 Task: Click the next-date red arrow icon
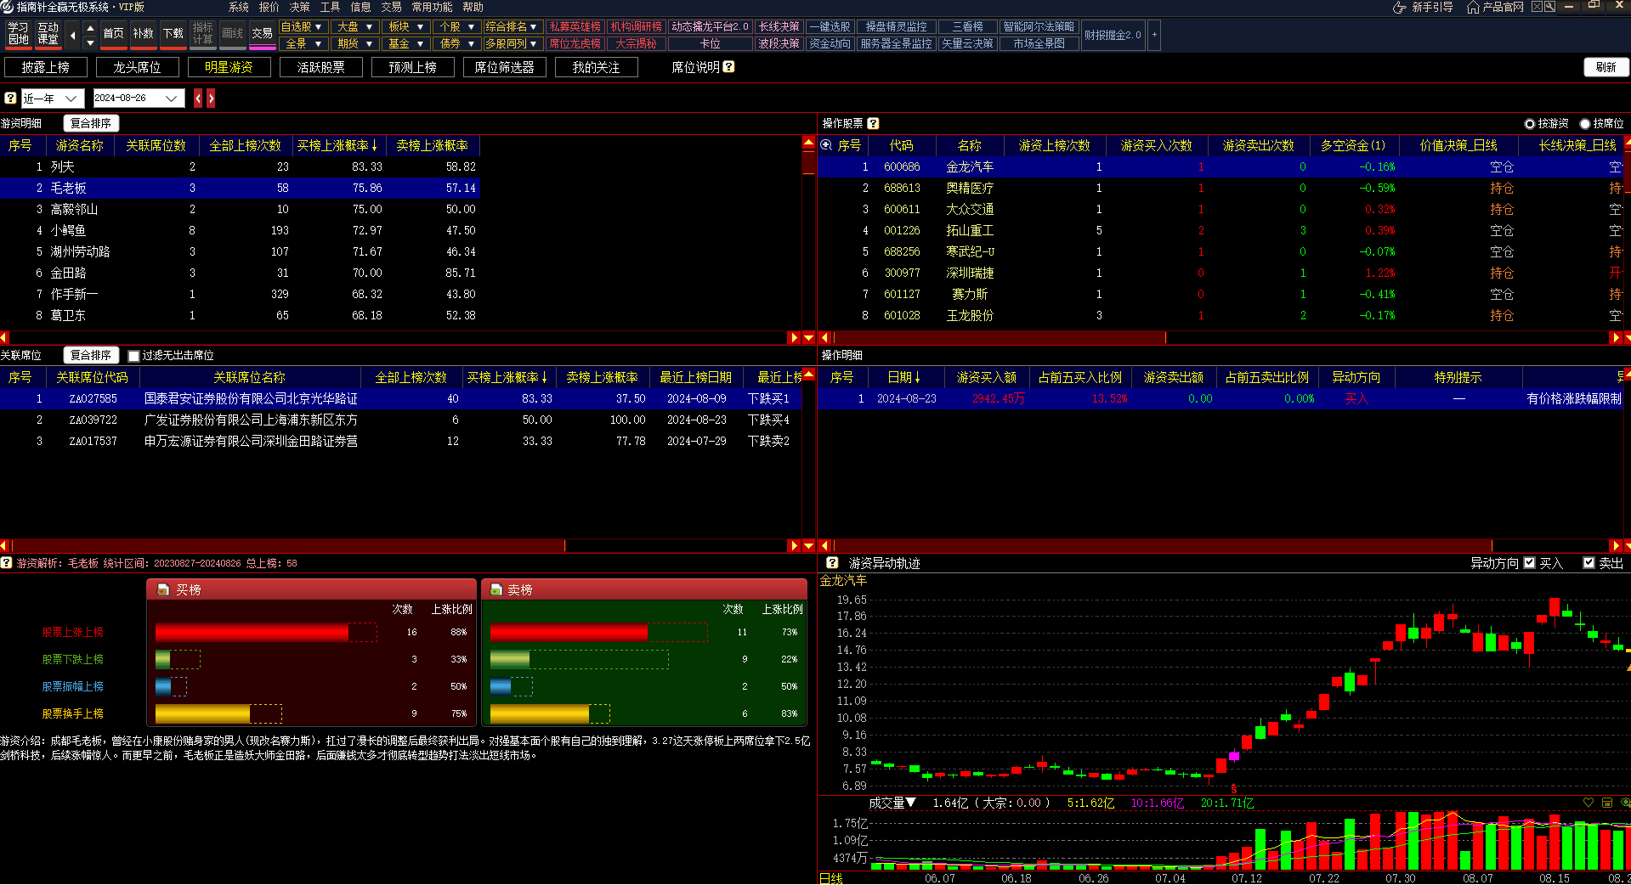211,99
